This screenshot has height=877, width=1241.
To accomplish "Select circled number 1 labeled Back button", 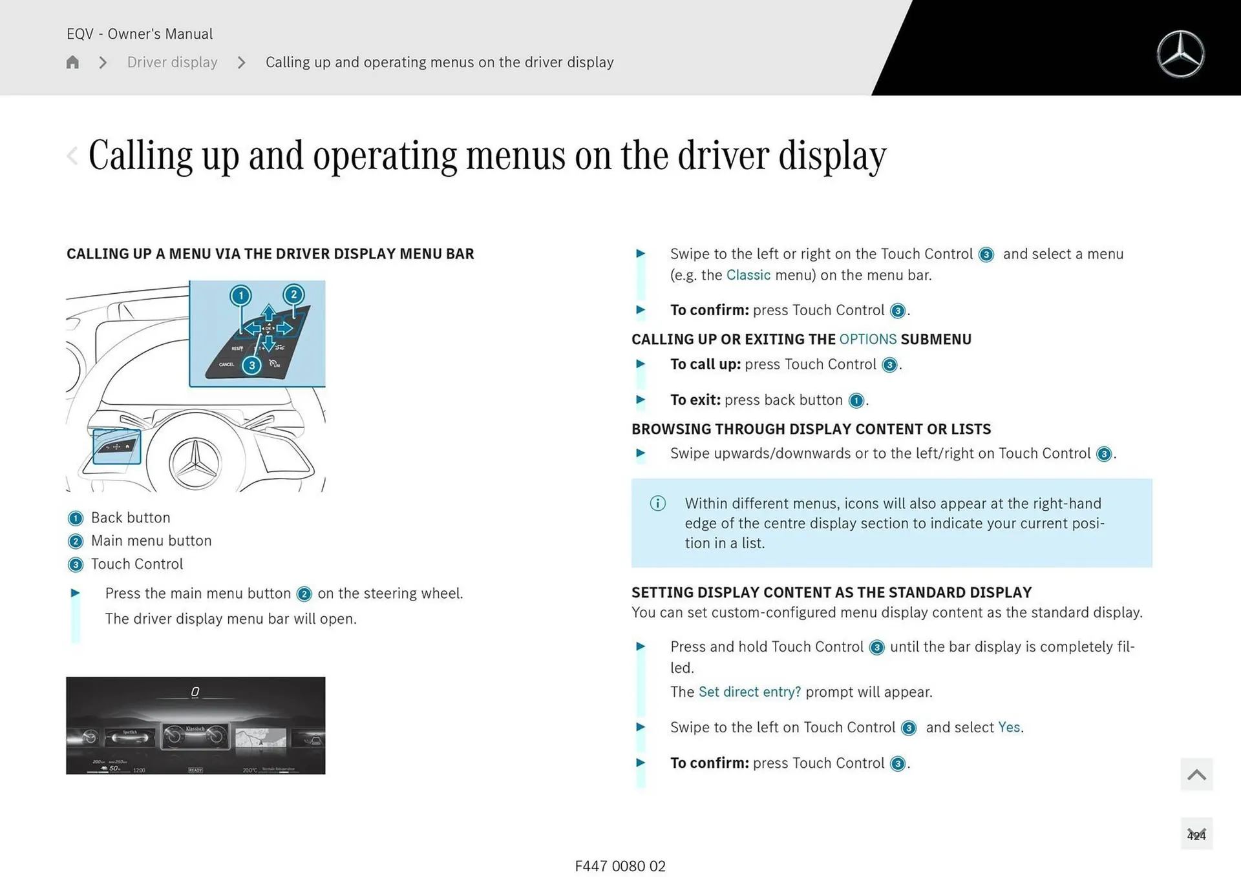I will point(75,518).
